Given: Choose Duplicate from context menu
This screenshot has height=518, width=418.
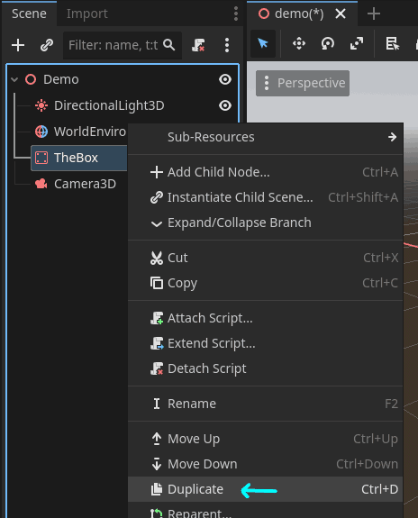Looking at the screenshot, I should click(266, 489).
